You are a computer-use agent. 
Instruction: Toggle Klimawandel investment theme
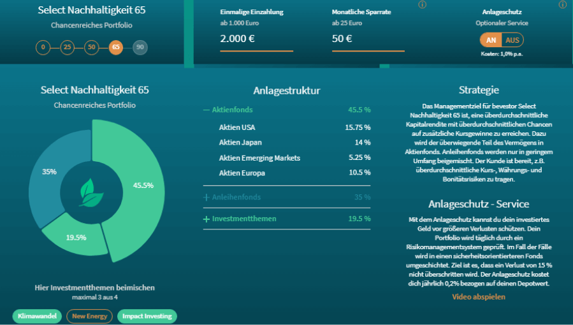tap(37, 316)
